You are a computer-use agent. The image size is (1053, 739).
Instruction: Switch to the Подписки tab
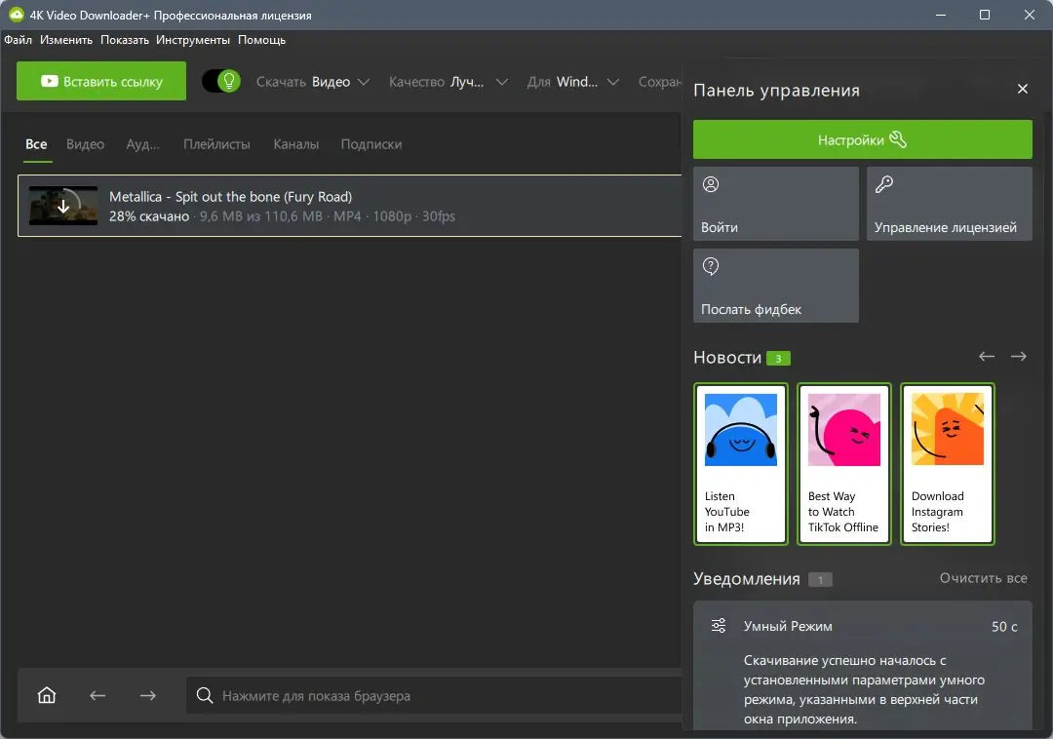coord(371,144)
